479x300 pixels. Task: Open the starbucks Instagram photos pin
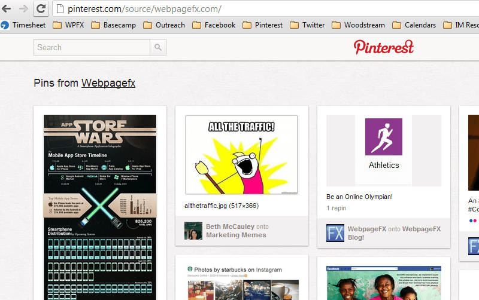[243, 283]
